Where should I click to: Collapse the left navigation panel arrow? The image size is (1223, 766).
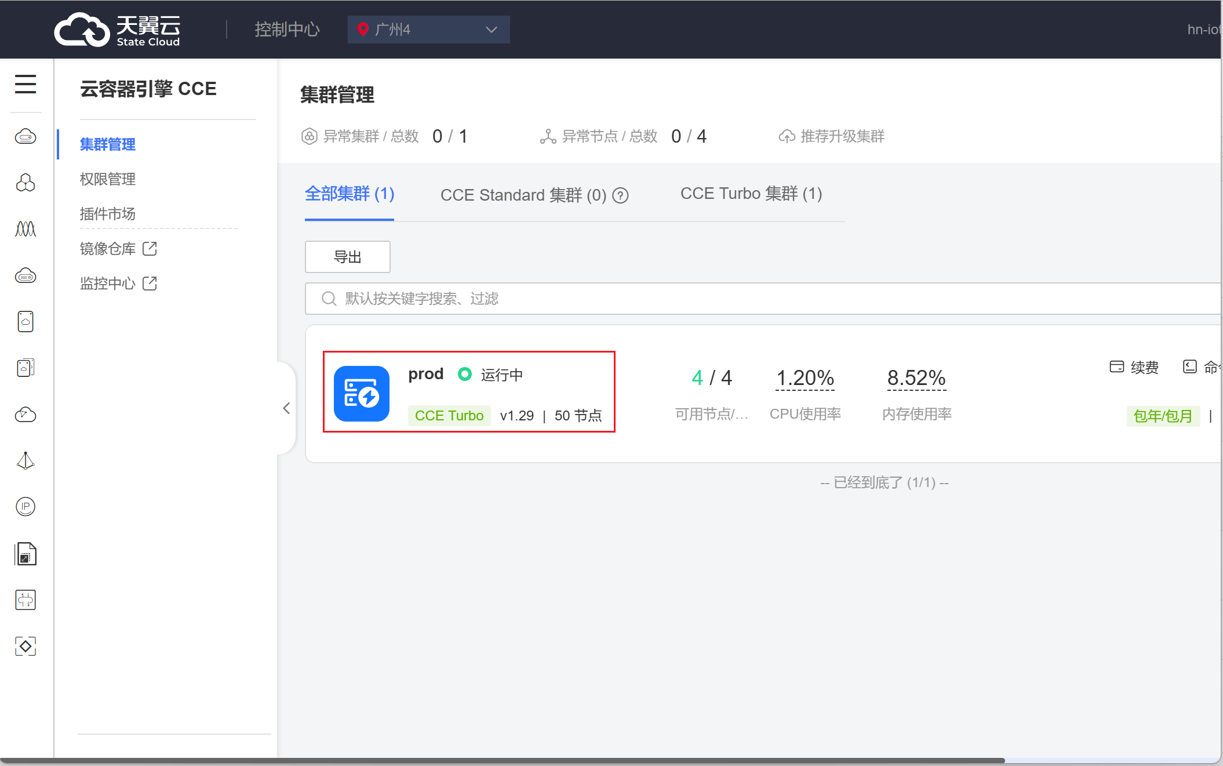tap(286, 408)
